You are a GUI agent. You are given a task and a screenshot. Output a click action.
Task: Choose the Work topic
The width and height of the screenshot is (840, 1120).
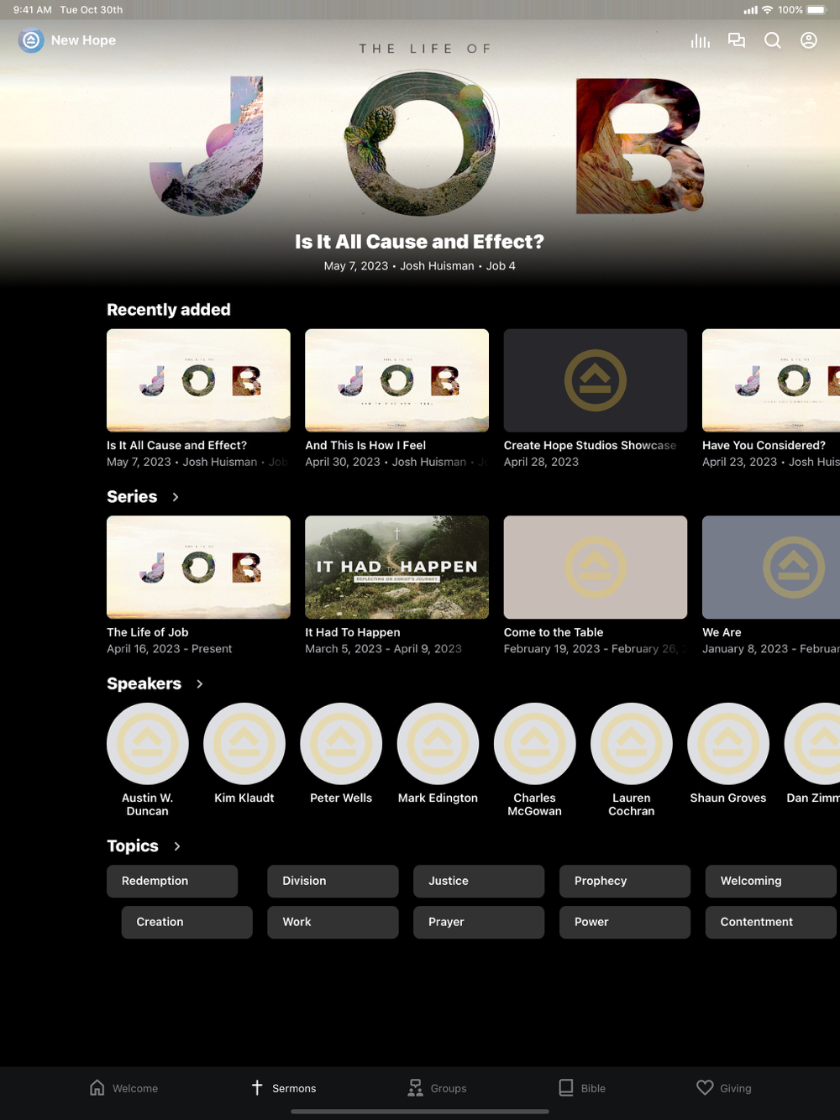point(333,922)
